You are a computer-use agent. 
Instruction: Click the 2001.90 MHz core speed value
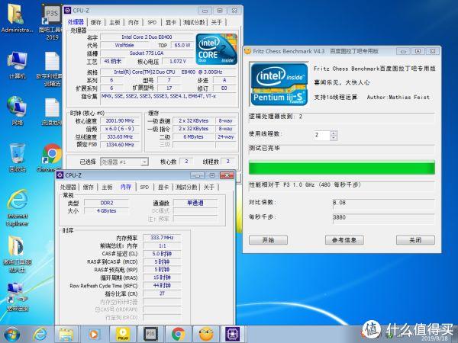(x=120, y=120)
